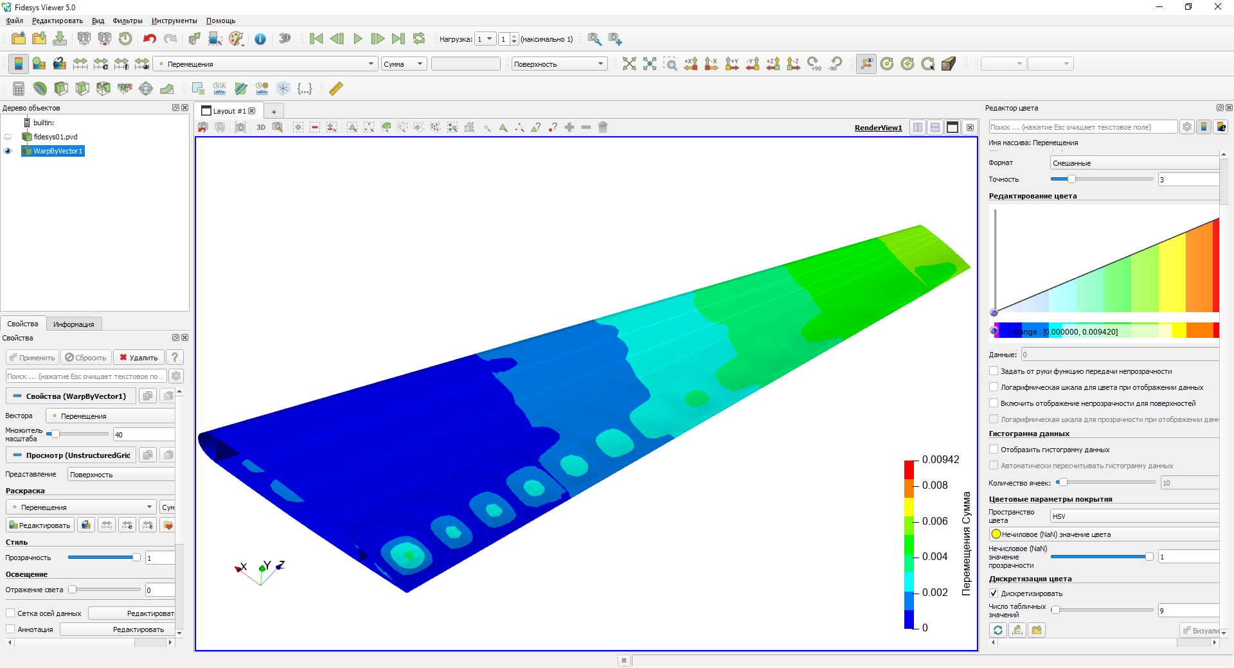
Task: Toggle animation loop
Action: point(419,39)
